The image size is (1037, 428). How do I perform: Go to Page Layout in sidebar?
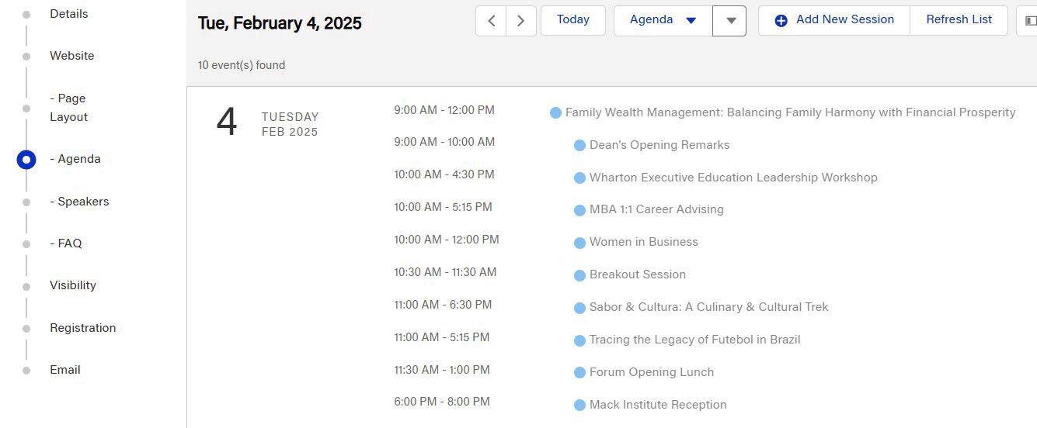[x=69, y=108]
